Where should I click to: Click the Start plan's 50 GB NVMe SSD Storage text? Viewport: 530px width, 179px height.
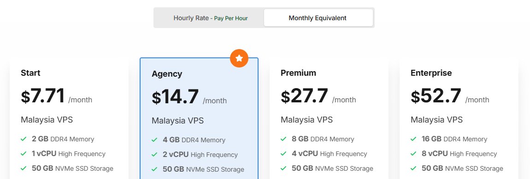[72, 168]
